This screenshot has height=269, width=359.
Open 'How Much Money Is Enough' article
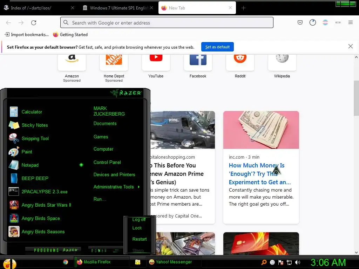click(260, 174)
